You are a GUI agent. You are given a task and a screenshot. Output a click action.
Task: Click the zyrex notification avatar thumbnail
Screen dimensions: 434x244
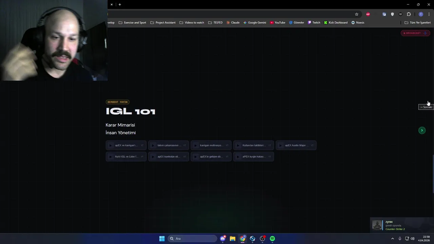[377, 225]
